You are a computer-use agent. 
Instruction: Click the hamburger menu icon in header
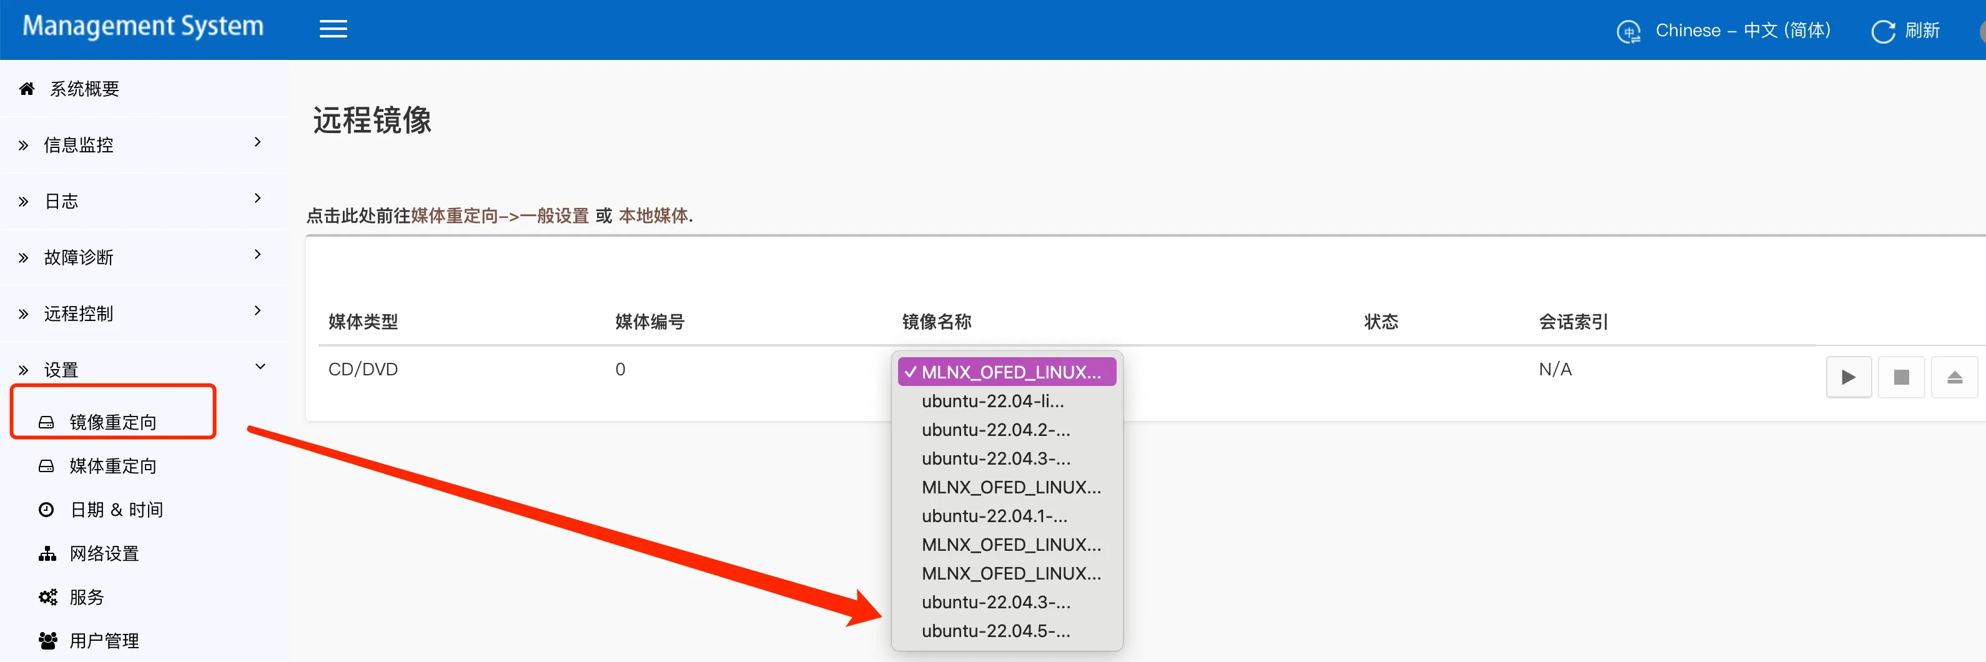coord(333,29)
